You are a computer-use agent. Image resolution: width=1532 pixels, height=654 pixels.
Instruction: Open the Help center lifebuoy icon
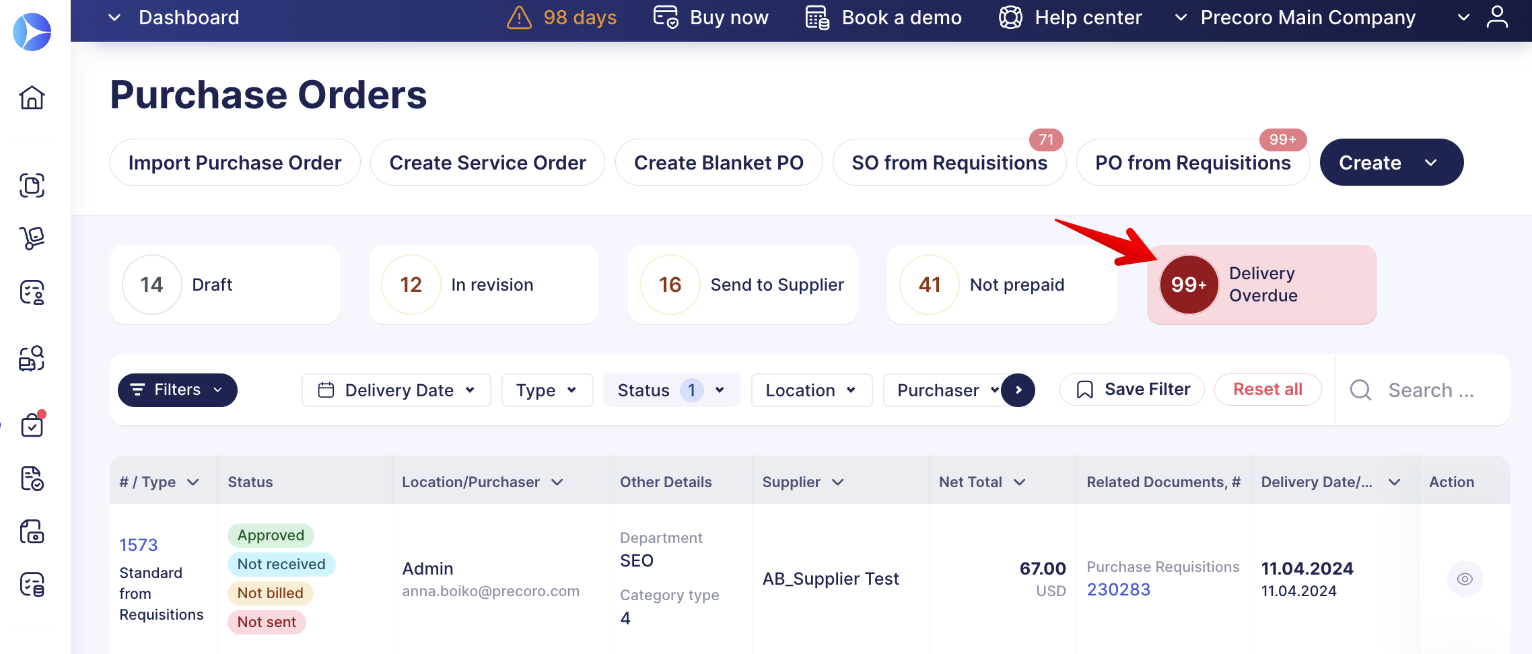1010,17
